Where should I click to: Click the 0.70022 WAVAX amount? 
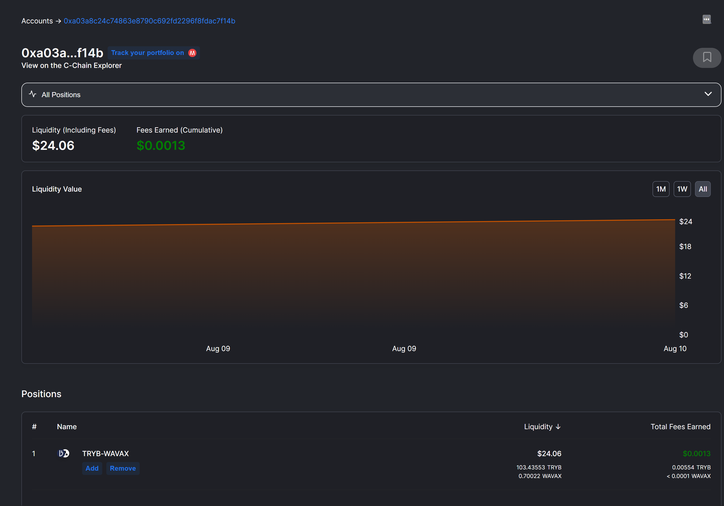click(x=540, y=476)
